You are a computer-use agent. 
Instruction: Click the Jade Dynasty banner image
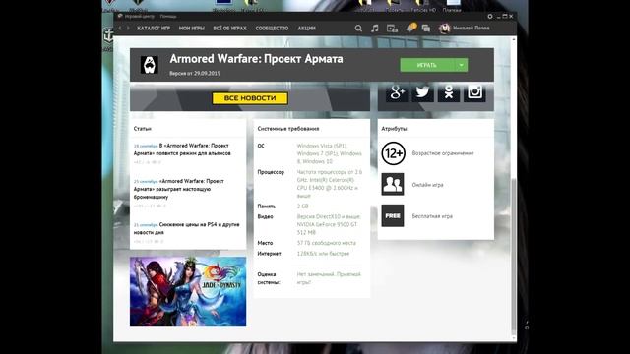[188, 291]
